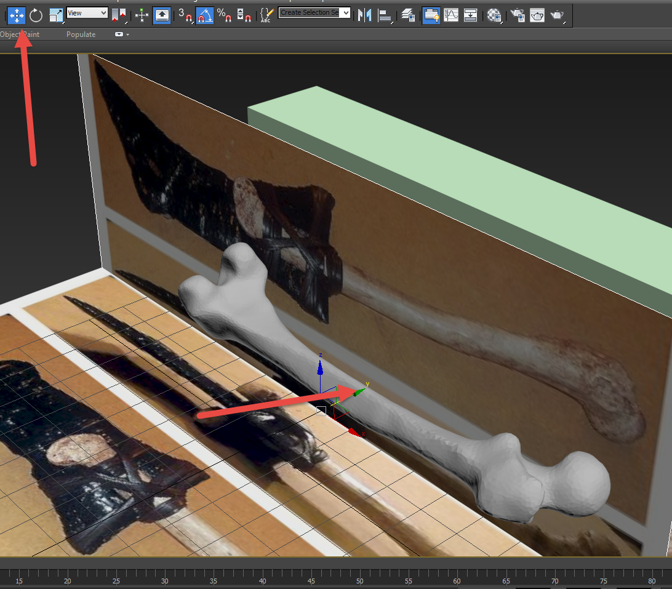Open the Rendered Frame Window
This screenshot has width=672, height=589.
coord(537,15)
